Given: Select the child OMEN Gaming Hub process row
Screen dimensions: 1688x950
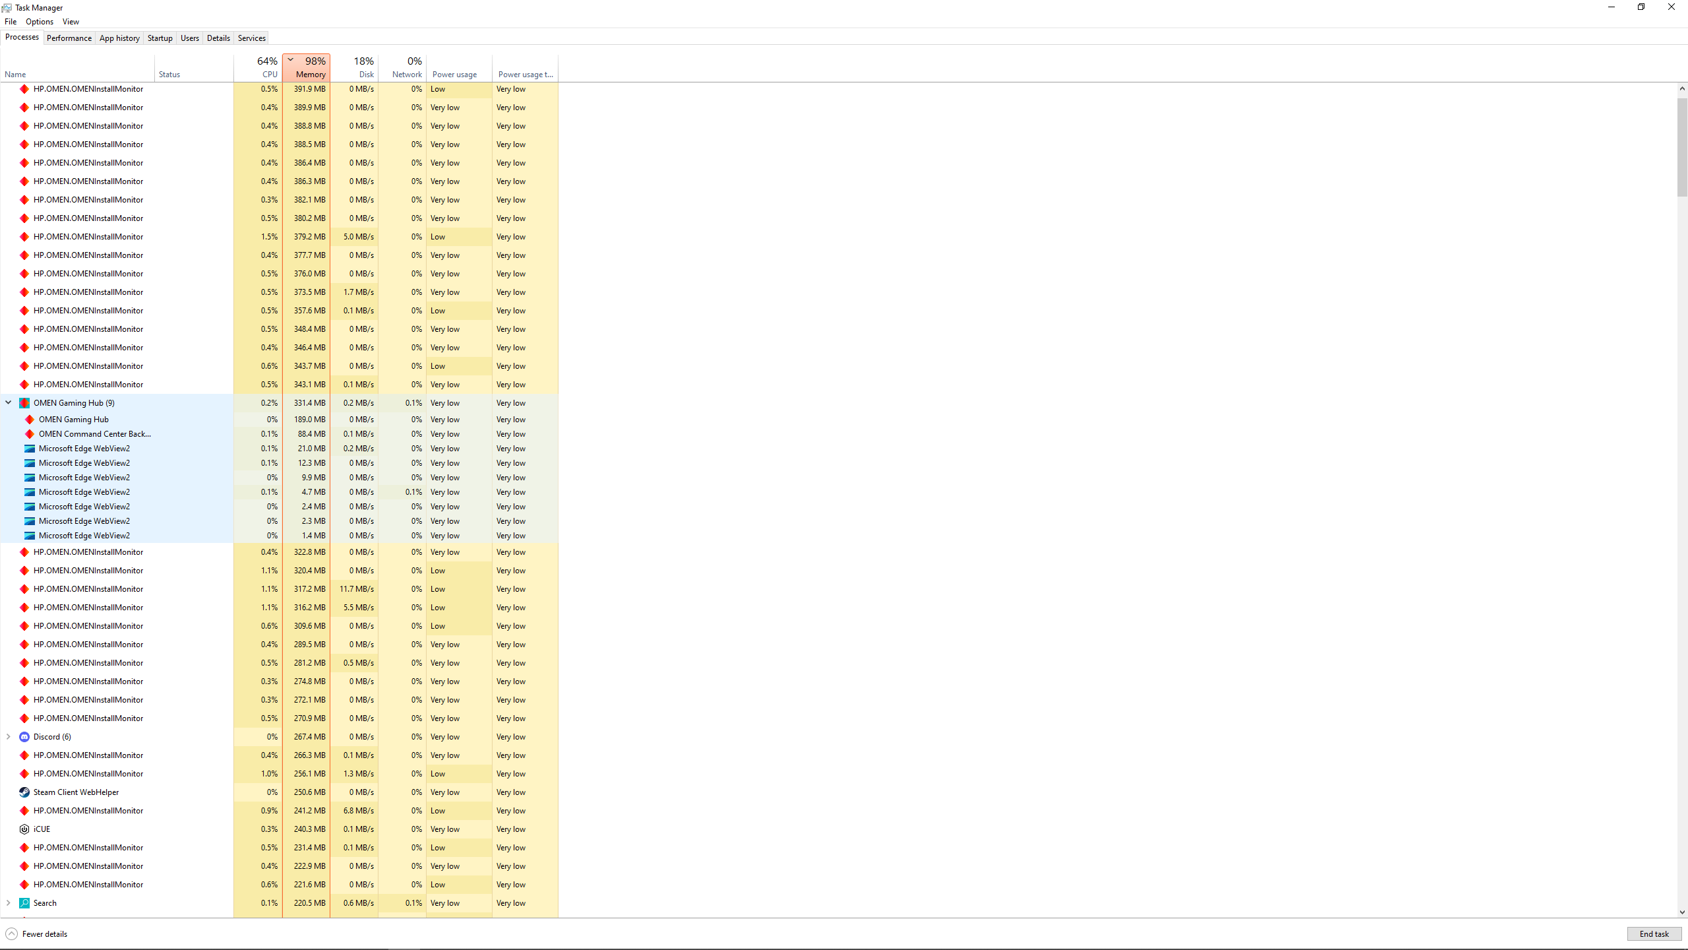Looking at the screenshot, I should click(x=74, y=420).
